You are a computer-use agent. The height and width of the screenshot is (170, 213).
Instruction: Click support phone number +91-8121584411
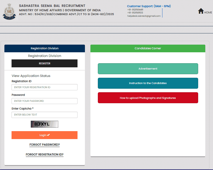click(x=135, y=10)
